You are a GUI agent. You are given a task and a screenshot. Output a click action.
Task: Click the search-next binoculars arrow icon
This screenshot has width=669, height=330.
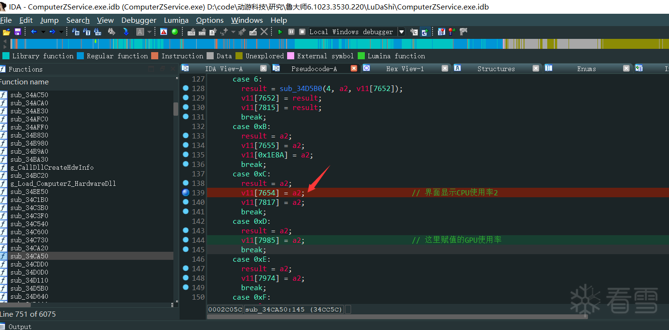[112, 32]
